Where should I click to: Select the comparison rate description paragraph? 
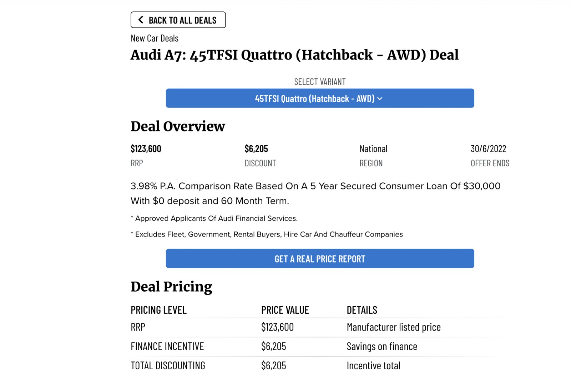click(315, 193)
